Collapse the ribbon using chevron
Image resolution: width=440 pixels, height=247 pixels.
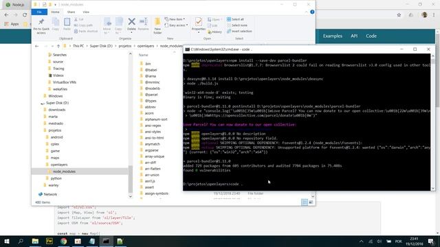(x=306, y=12)
